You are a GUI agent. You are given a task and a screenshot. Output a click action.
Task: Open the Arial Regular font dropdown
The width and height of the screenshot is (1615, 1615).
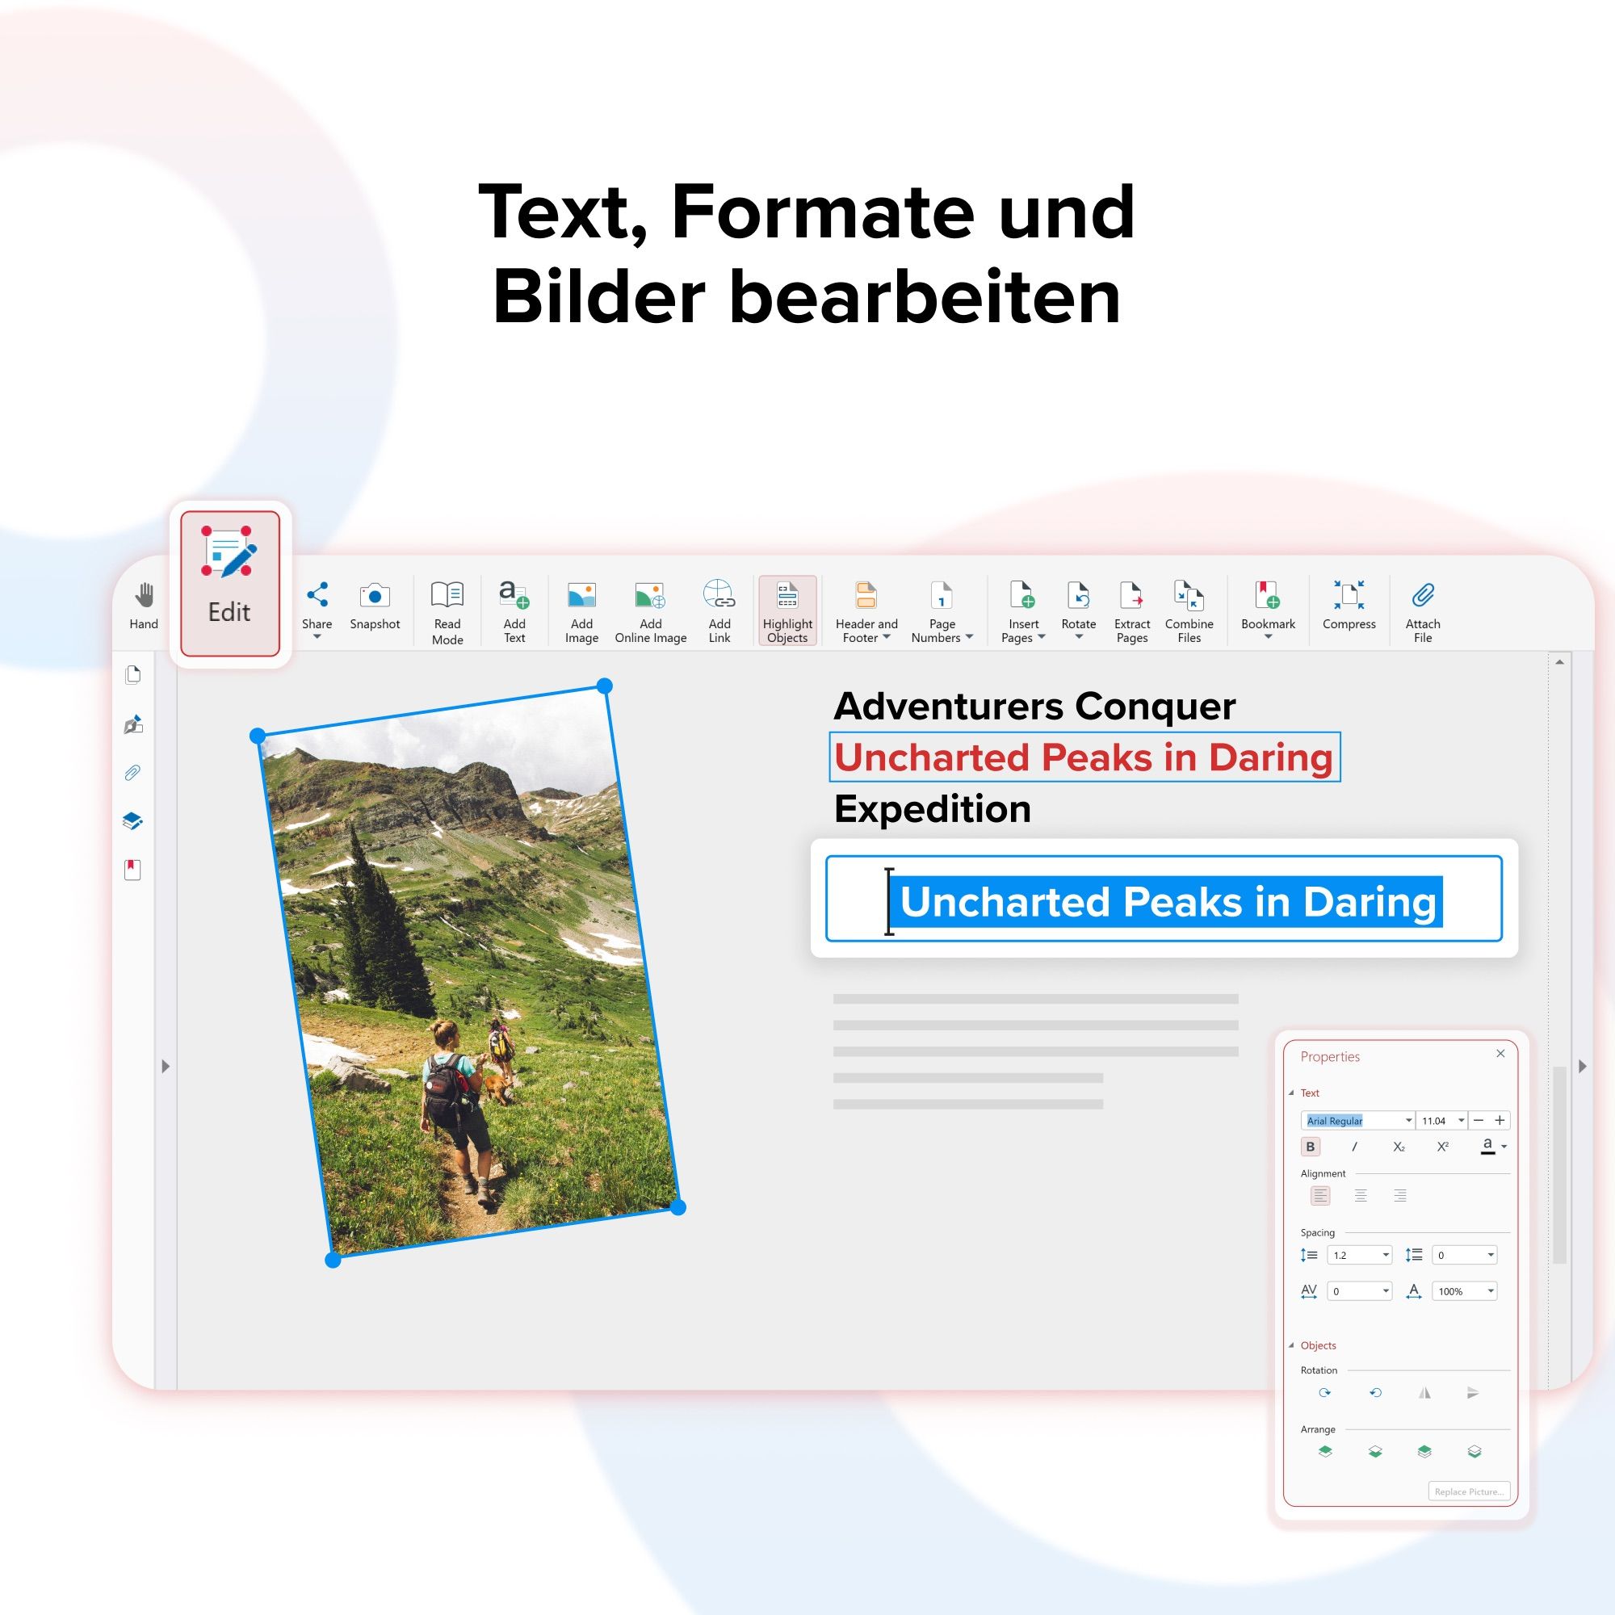pos(1408,1120)
